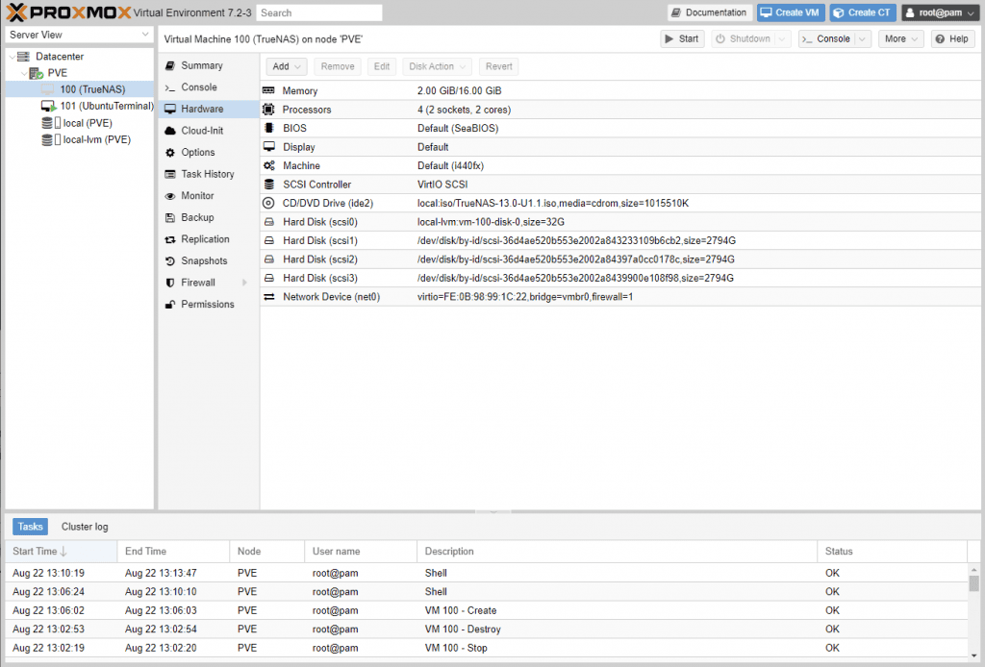Image resolution: width=985 pixels, height=667 pixels.
Task: Click the task log scrollbar thumb
Action: click(x=973, y=583)
